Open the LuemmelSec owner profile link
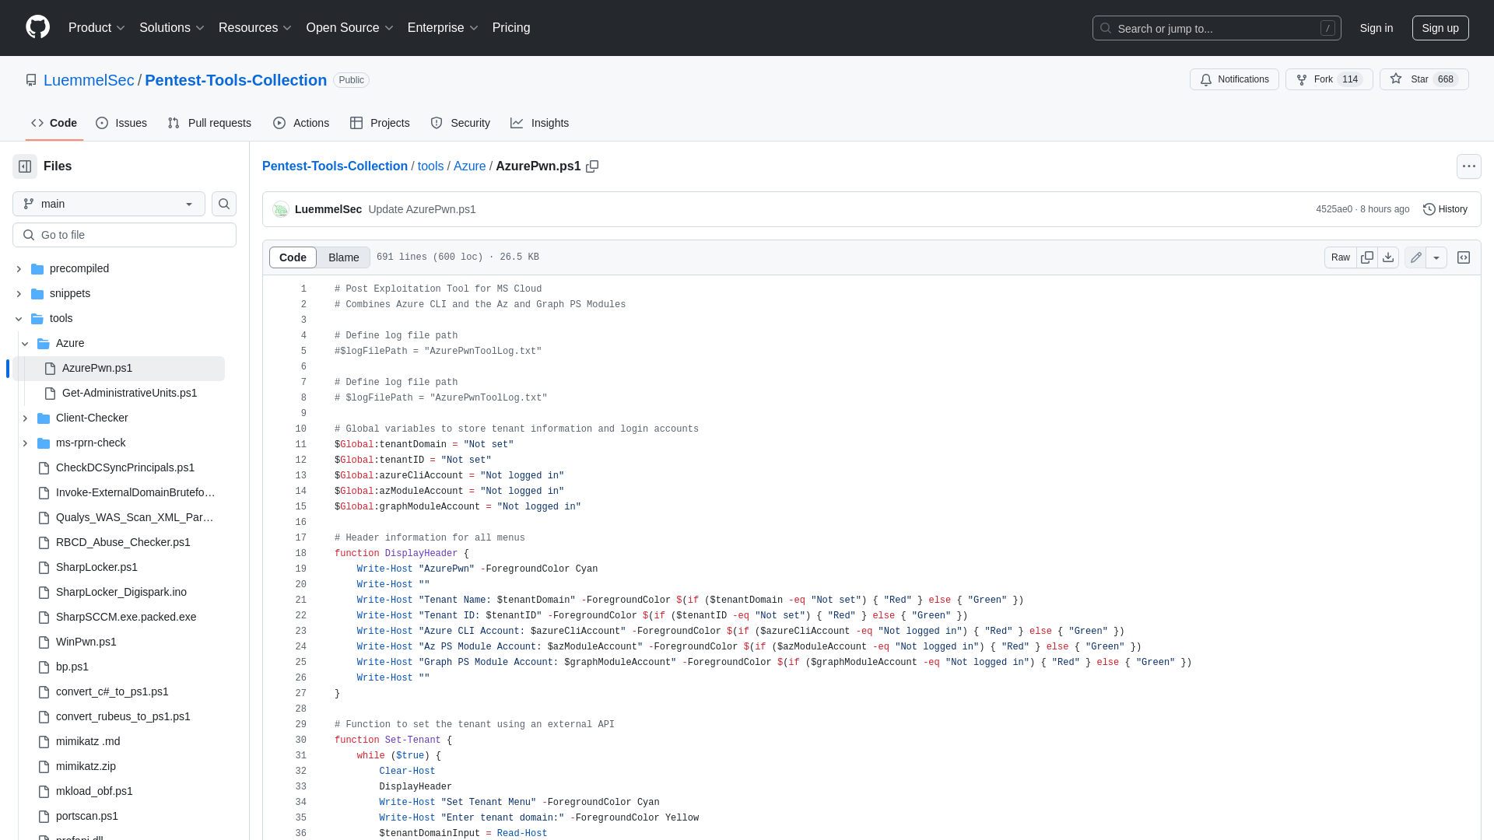 click(x=89, y=80)
